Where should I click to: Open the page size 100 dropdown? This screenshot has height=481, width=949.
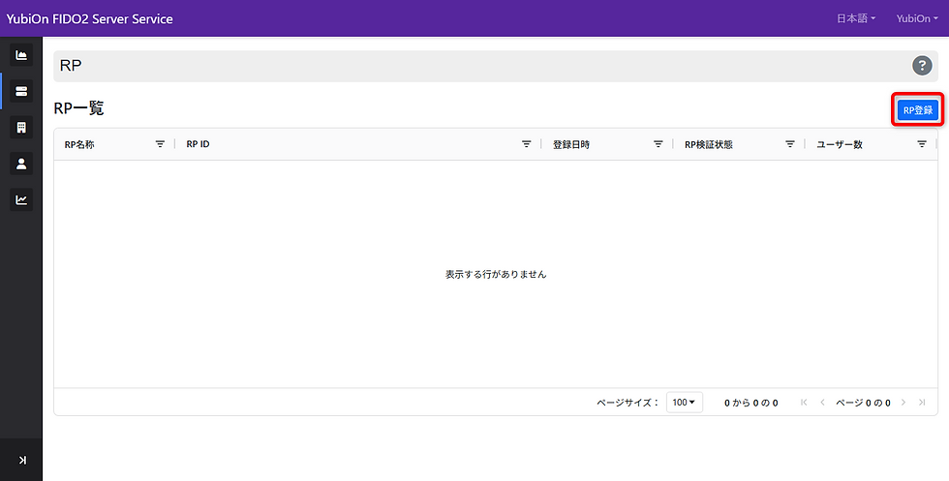pos(684,403)
